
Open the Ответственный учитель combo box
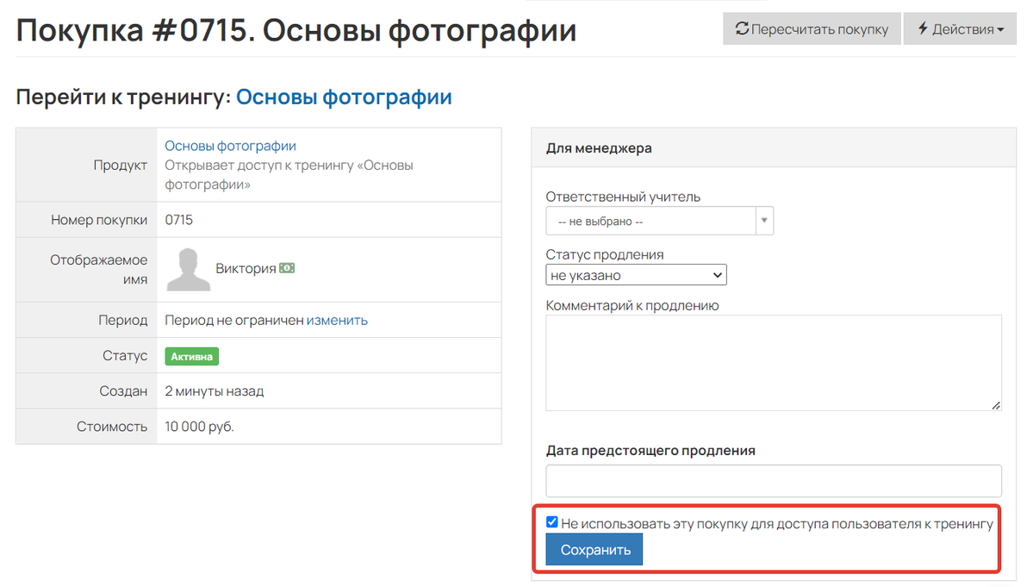click(x=659, y=222)
